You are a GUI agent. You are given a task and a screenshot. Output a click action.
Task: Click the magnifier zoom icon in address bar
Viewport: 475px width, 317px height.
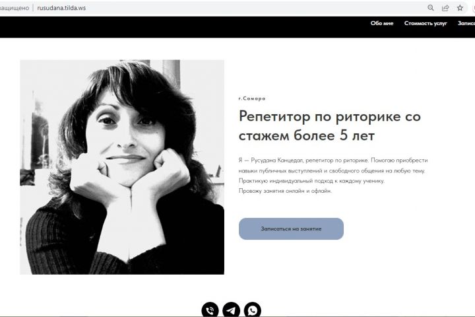[x=430, y=8]
